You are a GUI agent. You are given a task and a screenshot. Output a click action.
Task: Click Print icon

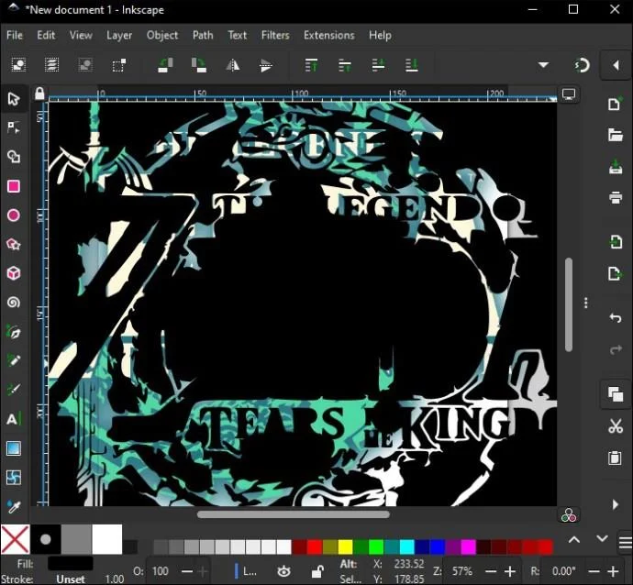(615, 197)
